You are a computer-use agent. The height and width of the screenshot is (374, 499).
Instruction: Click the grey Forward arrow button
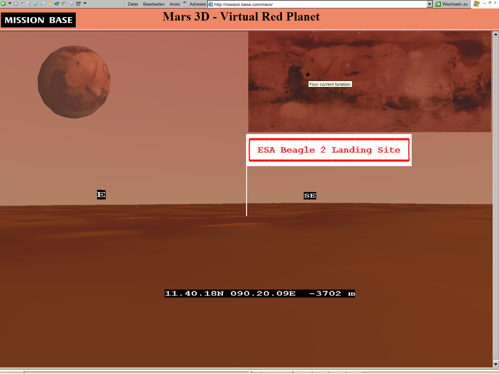click(x=16, y=4)
